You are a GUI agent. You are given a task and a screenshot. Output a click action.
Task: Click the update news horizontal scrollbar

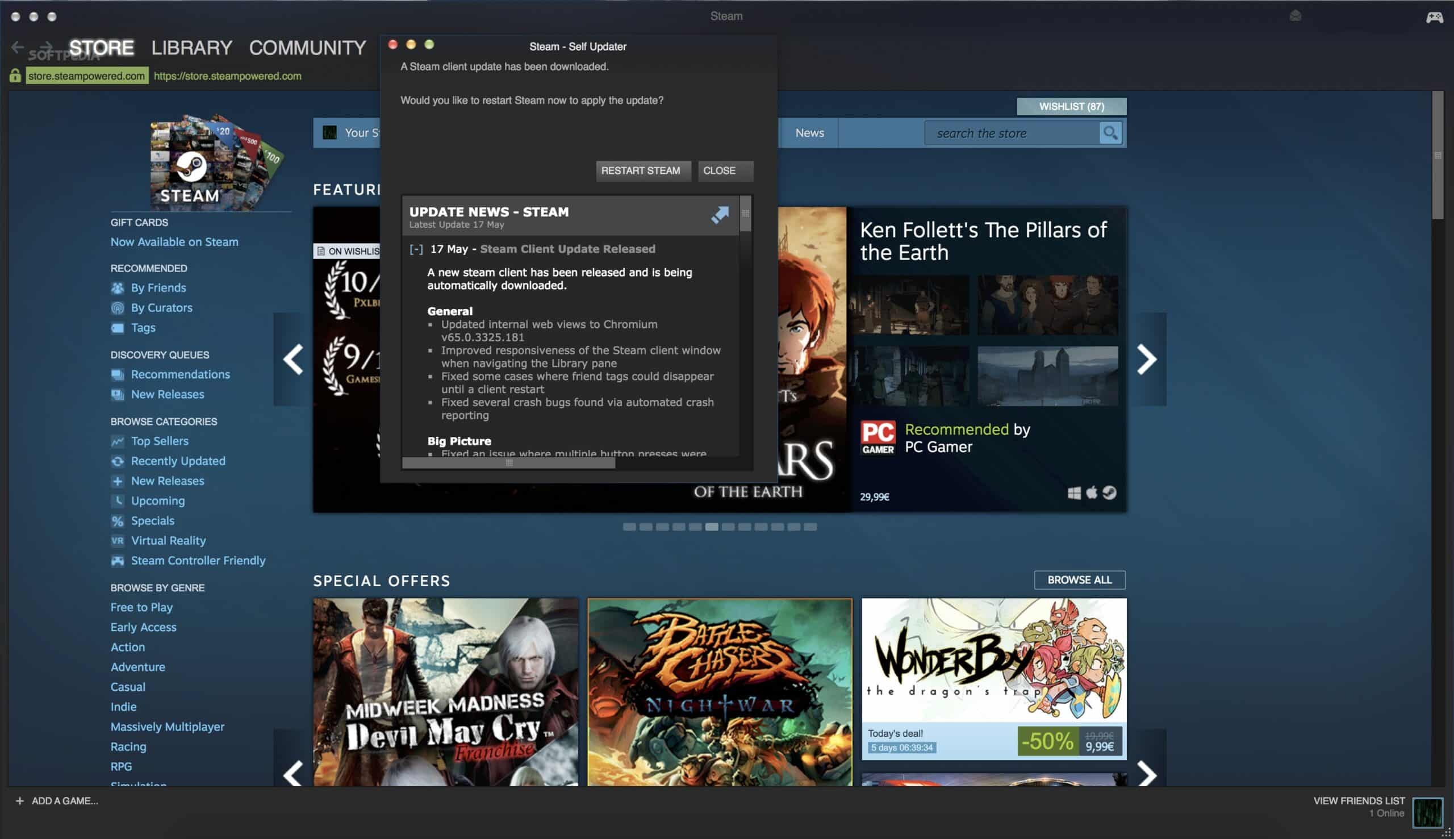point(509,464)
